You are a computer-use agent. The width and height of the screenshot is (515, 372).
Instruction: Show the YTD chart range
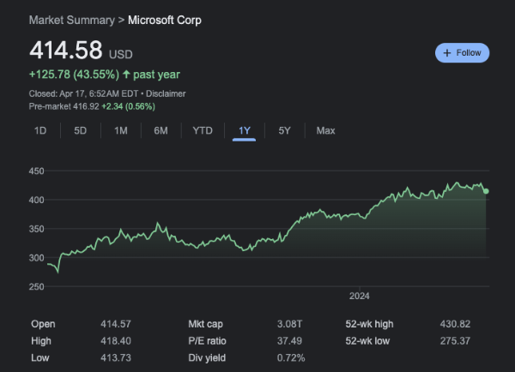pyautogui.click(x=203, y=130)
